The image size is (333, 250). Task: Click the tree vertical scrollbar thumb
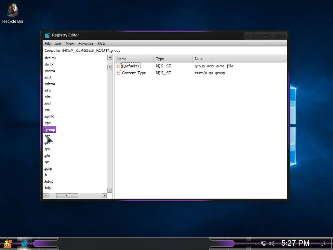point(110,67)
